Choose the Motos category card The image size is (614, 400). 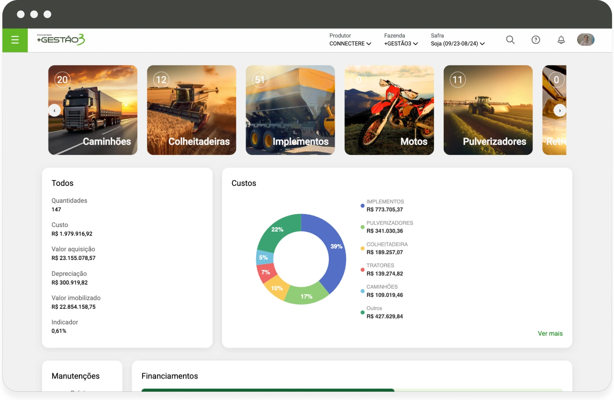(x=389, y=110)
